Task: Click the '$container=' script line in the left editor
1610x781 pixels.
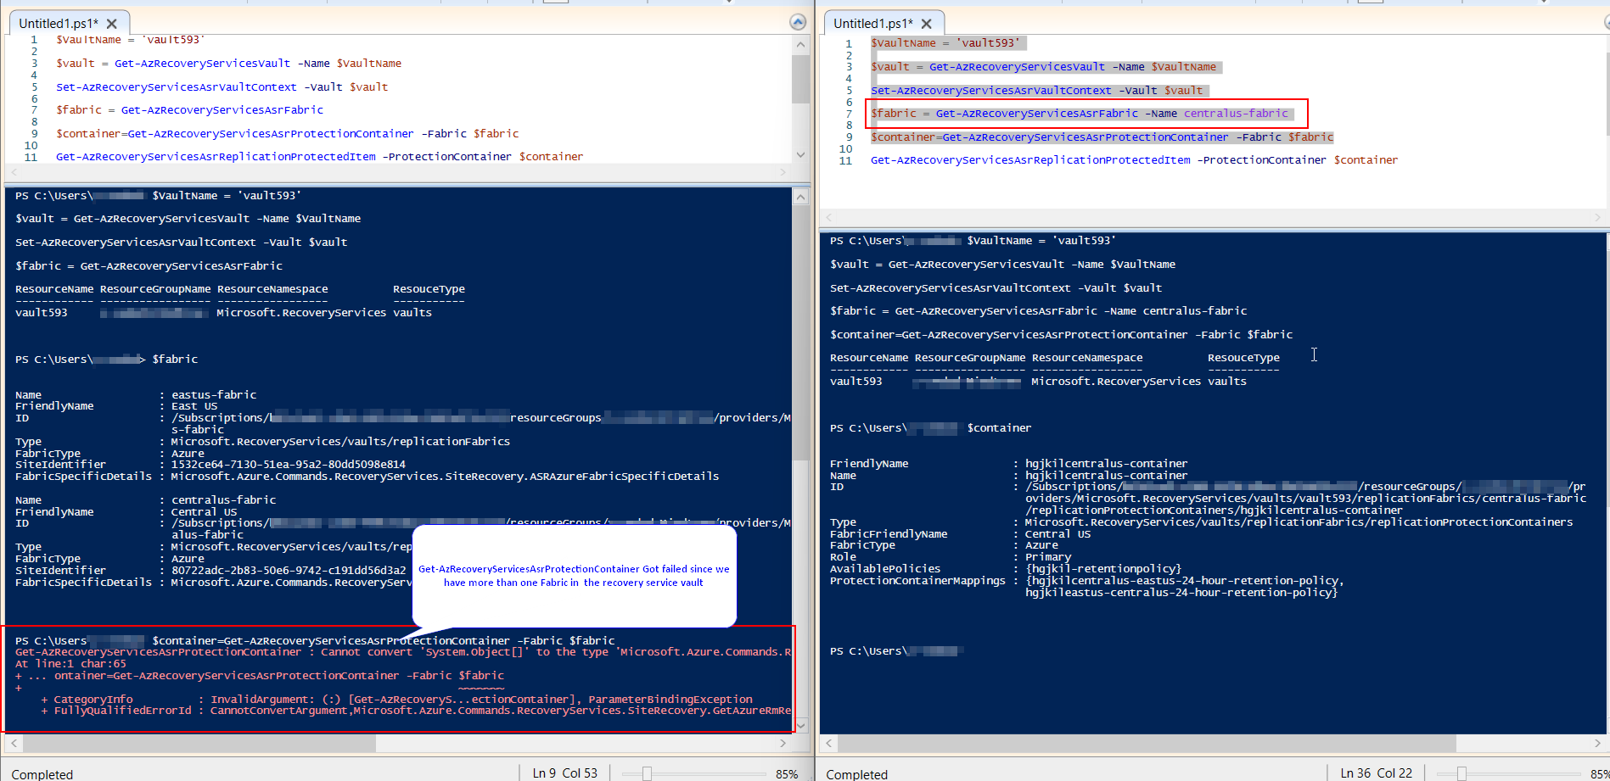Action: coord(288,134)
